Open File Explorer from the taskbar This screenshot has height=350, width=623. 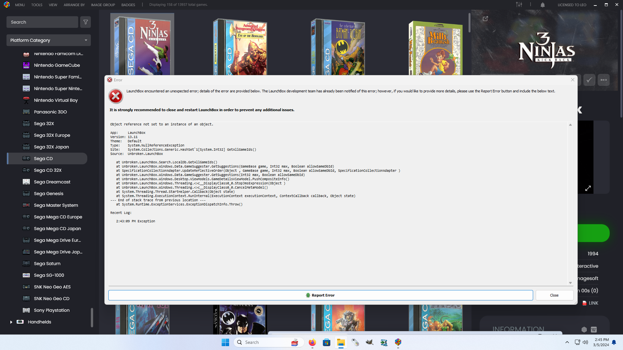[x=341, y=342]
